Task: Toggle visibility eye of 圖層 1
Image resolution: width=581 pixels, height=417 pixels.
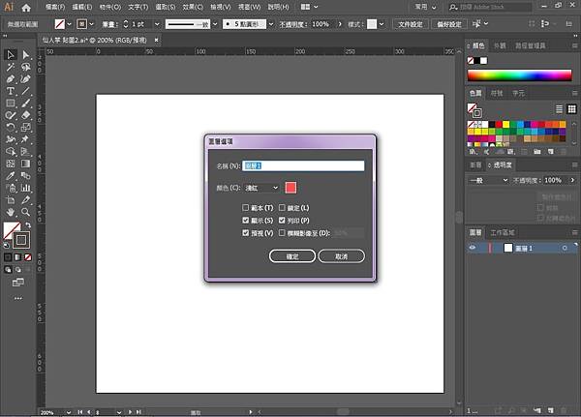Action: pos(473,248)
